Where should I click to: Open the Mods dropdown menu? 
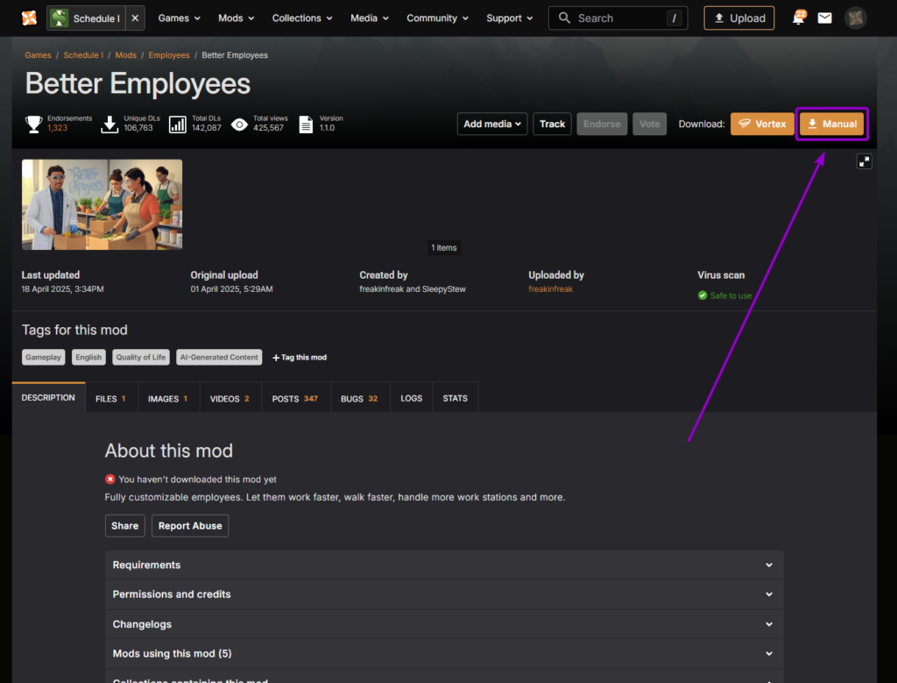pos(236,18)
